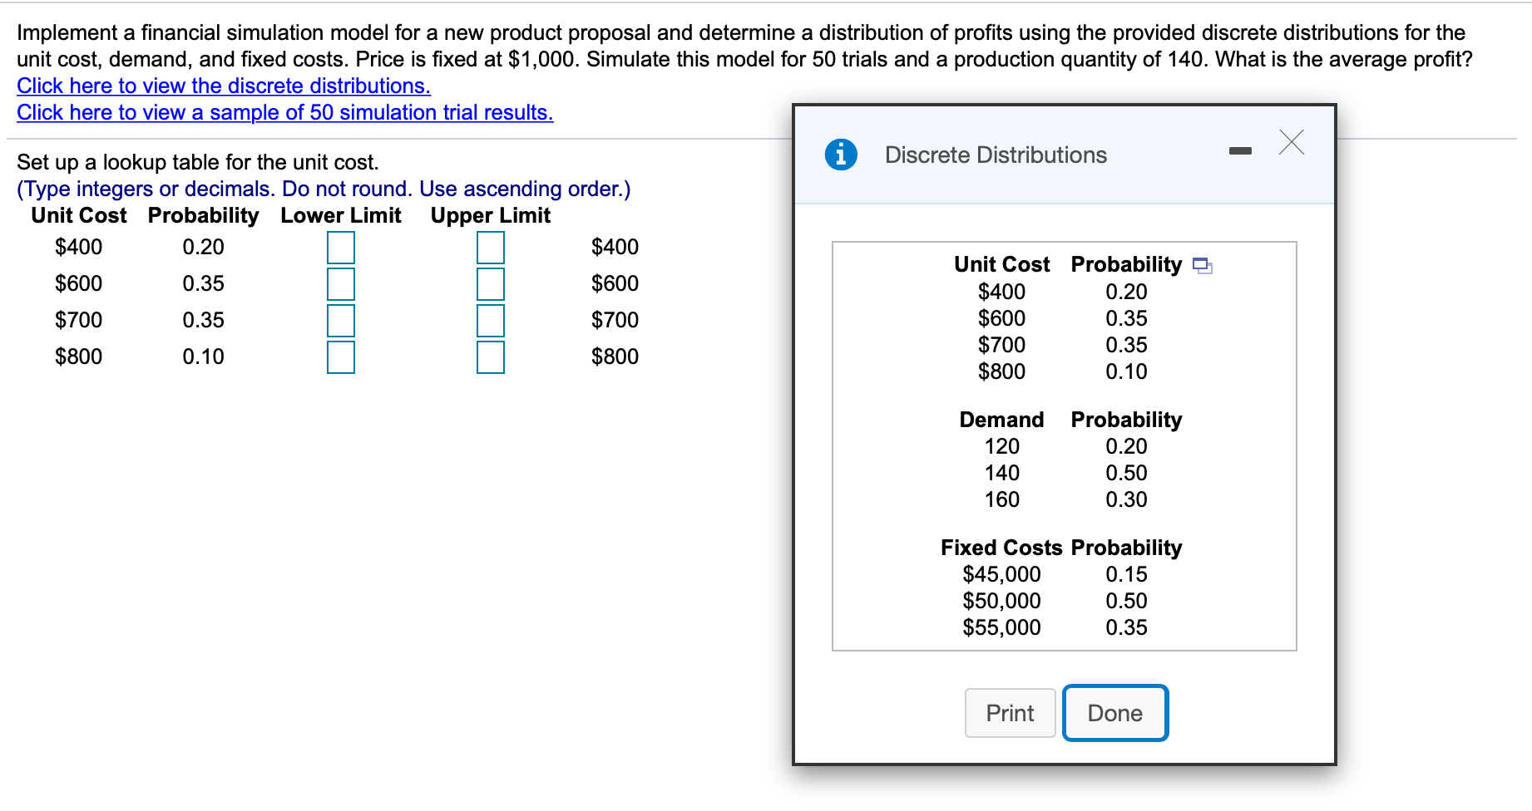Close the Discrete Distributions popup
Viewport: 1532px width, 811px height.
[x=1291, y=143]
